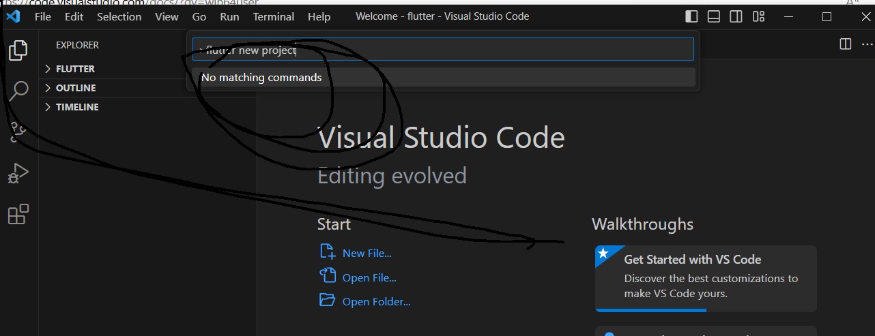Maximize the VS Code window
Viewport: 875px width, 336px height.
(x=827, y=16)
